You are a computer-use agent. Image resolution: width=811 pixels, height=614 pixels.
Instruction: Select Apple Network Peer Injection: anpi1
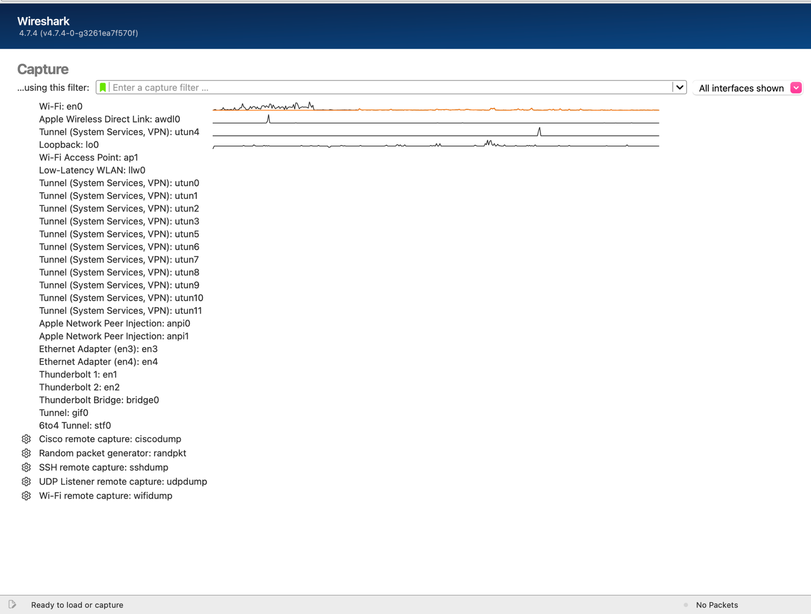point(114,336)
